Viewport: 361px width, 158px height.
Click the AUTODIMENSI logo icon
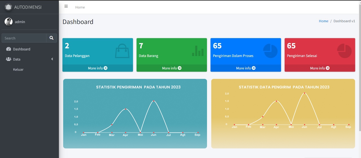[x=8, y=7]
